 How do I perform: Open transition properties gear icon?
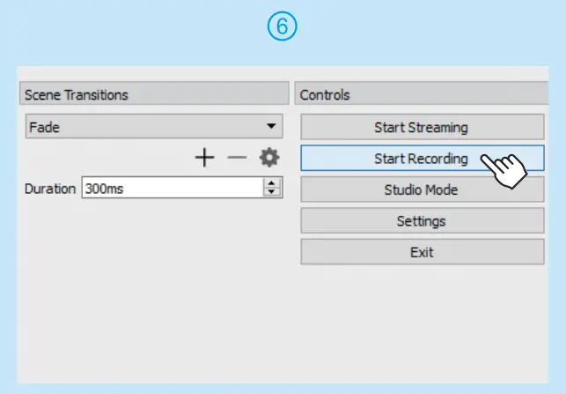point(268,158)
